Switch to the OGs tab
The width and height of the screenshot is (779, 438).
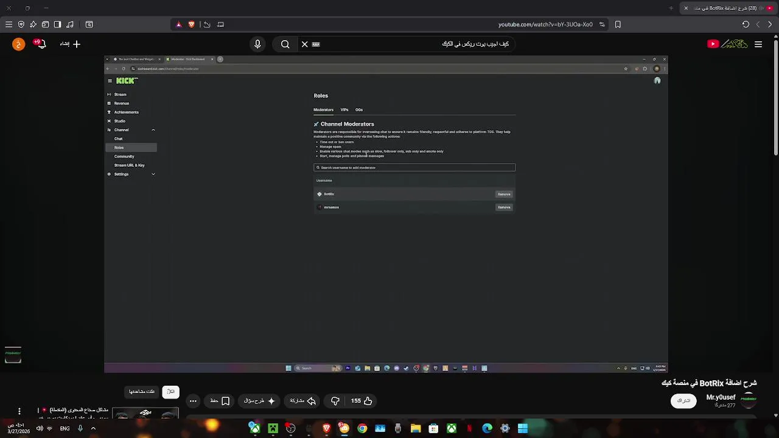point(359,109)
